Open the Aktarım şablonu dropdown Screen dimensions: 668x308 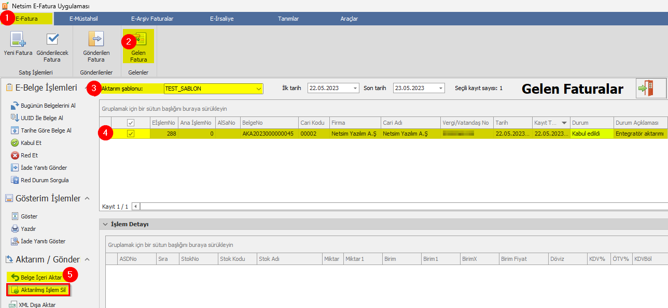tap(258, 89)
